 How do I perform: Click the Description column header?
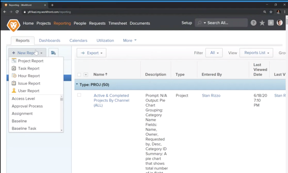[156, 74]
